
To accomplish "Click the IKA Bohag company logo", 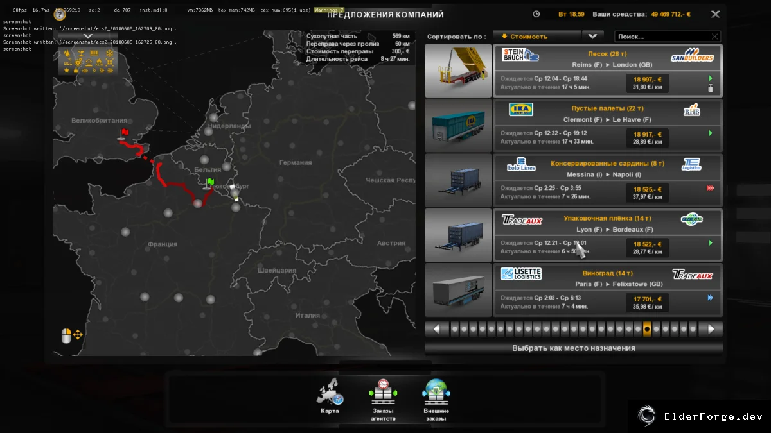I will [x=521, y=110].
